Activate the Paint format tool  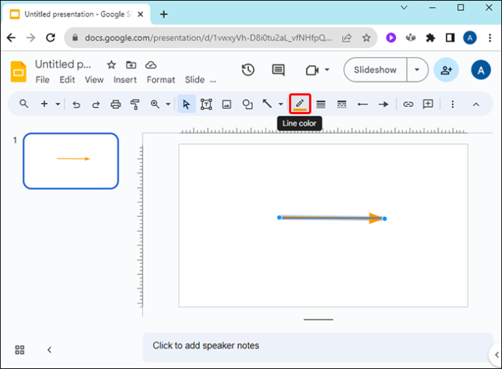[135, 104]
